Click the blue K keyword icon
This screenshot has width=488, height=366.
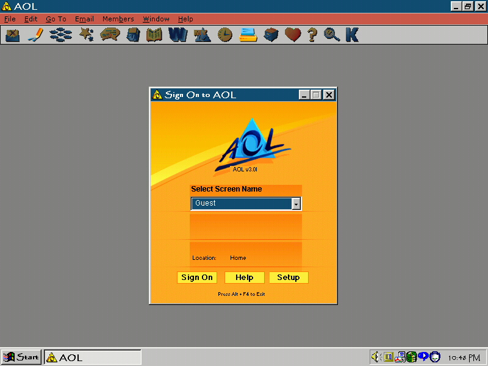point(352,35)
